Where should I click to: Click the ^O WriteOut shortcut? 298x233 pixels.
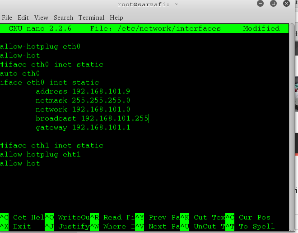pyautogui.click(x=67, y=217)
